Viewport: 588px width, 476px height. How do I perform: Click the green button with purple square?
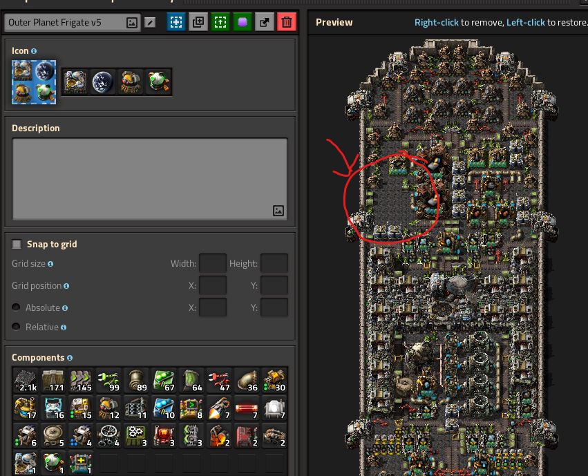[243, 22]
